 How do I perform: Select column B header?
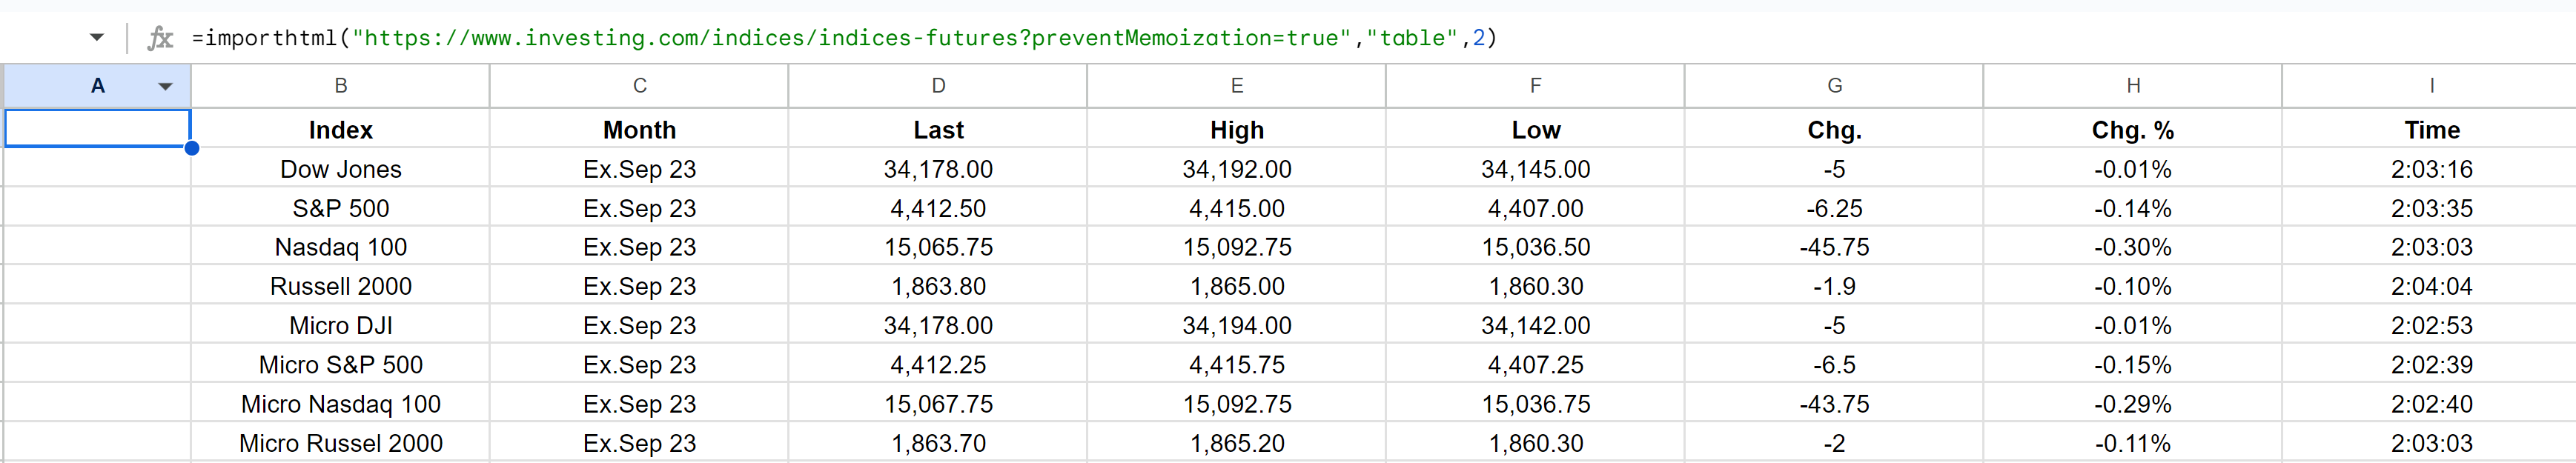340,86
